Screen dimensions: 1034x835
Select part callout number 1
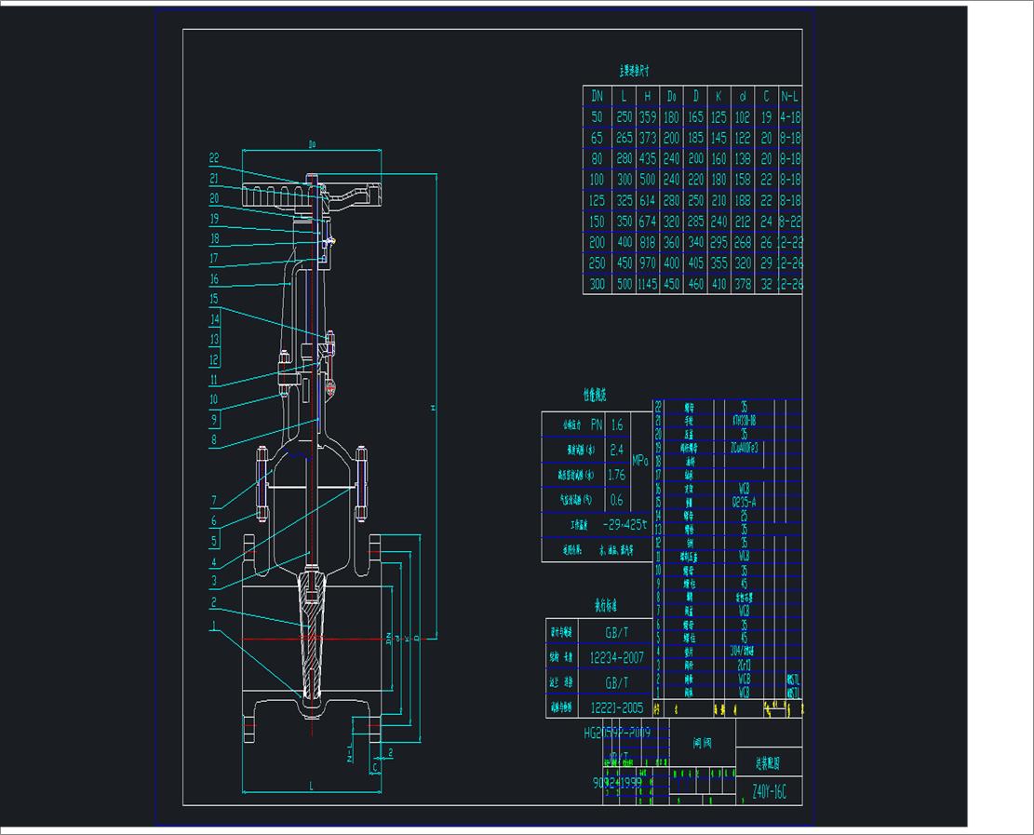click(213, 625)
